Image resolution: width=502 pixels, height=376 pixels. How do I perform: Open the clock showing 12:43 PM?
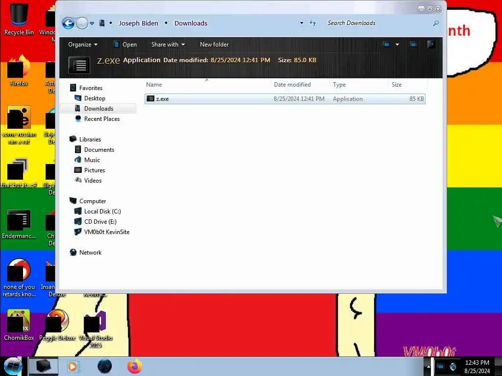(x=477, y=366)
